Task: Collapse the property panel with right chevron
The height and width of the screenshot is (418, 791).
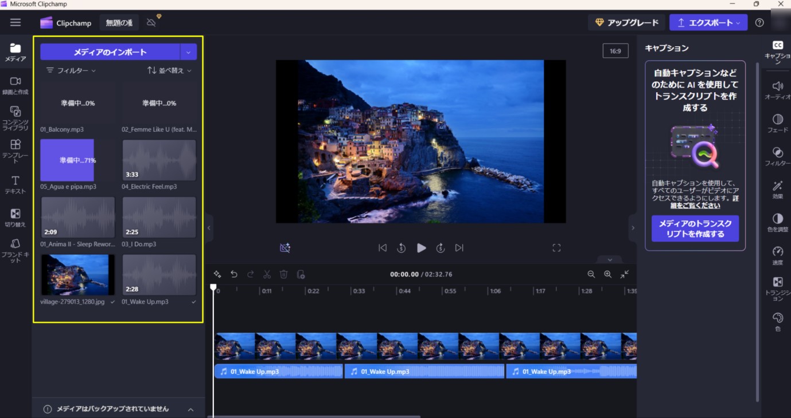Action: [633, 228]
